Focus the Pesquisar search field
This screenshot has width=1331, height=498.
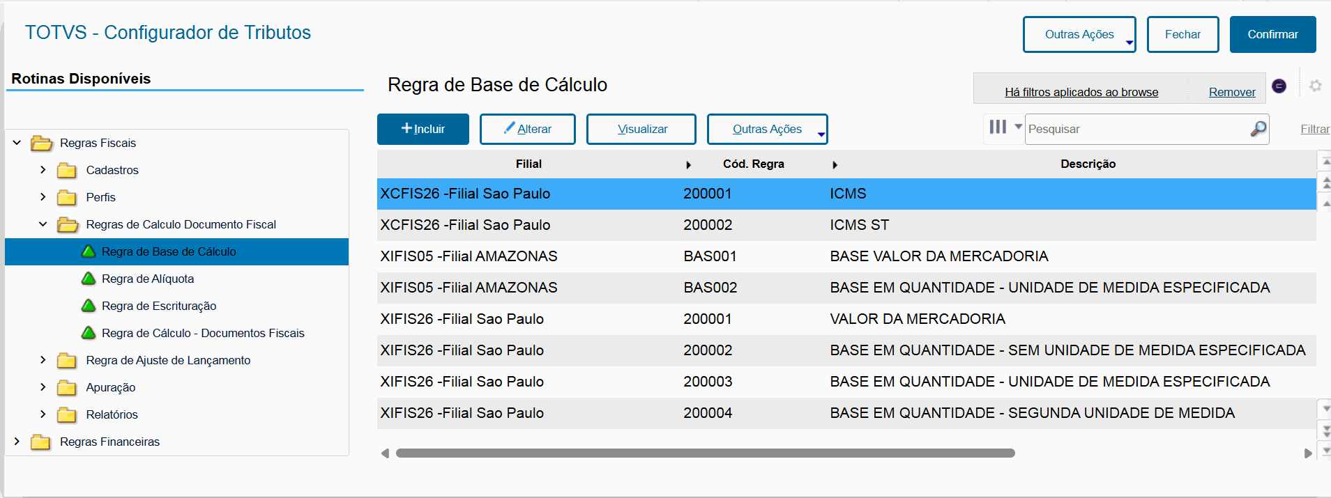pos(1136,130)
